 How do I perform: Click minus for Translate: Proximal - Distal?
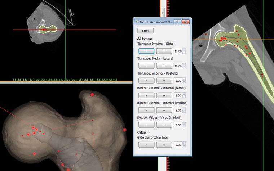point(146,51)
